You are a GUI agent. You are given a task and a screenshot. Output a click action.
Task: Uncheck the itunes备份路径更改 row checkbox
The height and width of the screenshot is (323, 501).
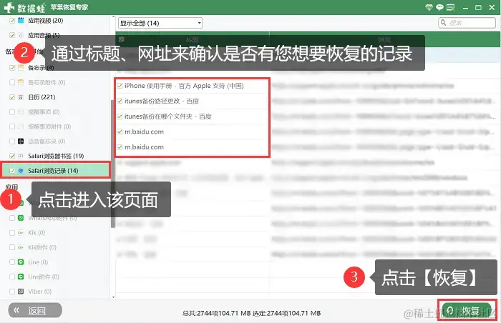(120, 101)
